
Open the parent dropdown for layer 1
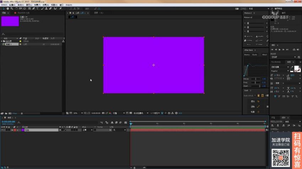click(119, 130)
